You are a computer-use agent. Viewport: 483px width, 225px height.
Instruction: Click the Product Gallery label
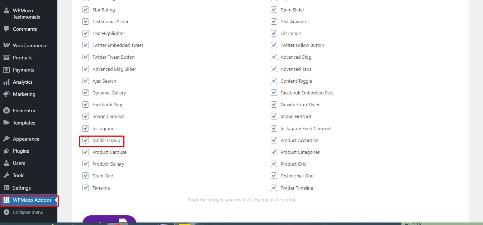click(108, 164)
